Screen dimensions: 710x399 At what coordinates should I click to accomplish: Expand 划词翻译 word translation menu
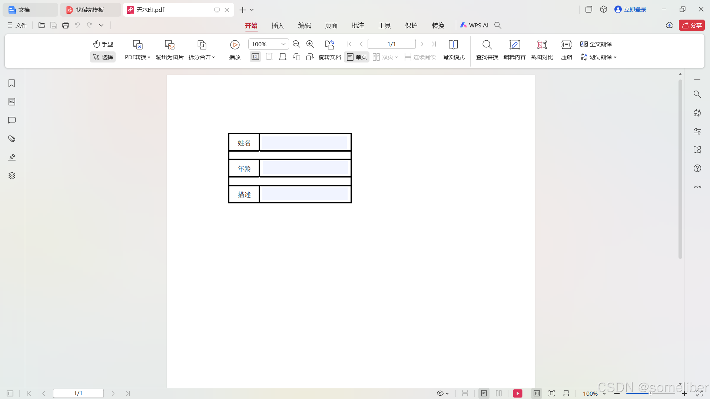coord(598,57)
